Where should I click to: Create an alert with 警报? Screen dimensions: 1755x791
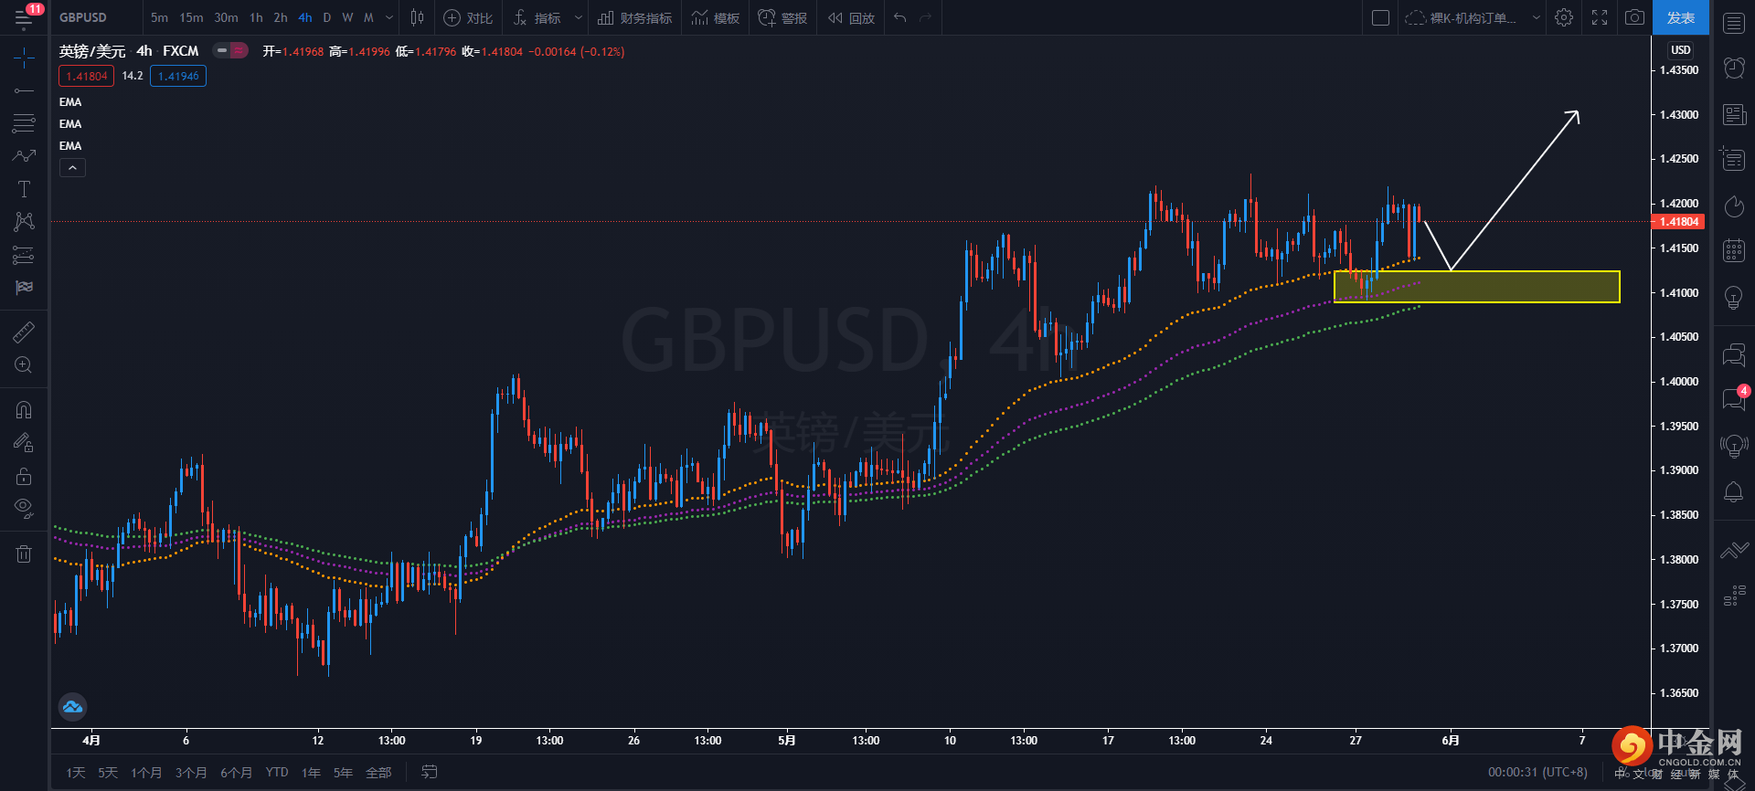(782, 17)
